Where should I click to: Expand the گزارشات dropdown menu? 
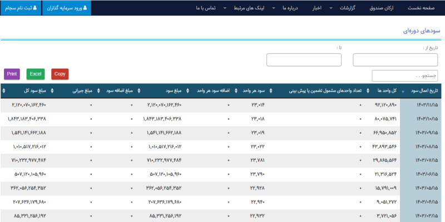348,8
